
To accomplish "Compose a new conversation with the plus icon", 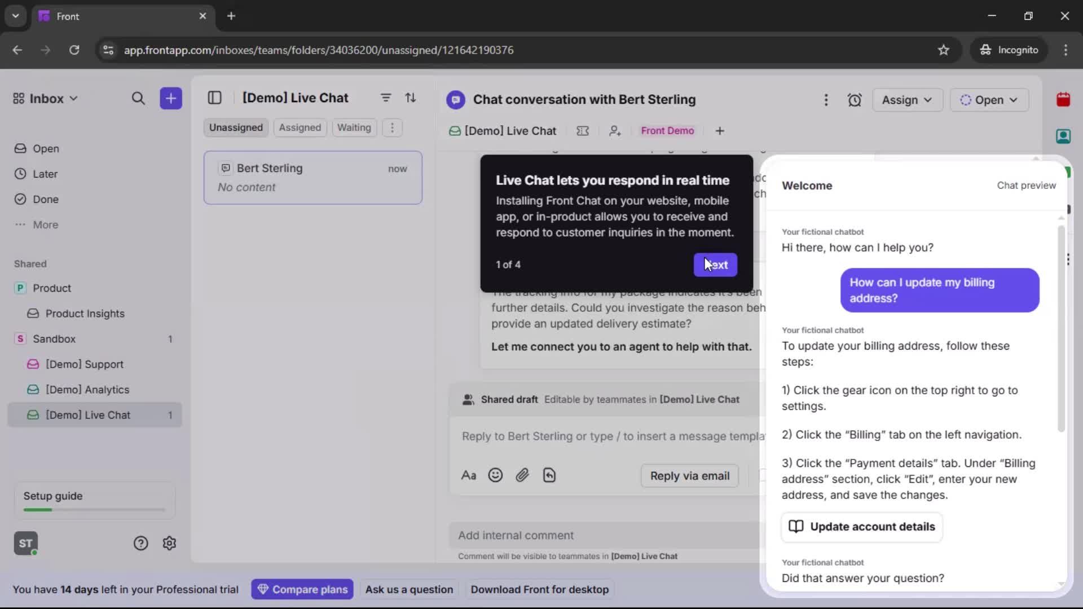I will [x=170, y=98].
